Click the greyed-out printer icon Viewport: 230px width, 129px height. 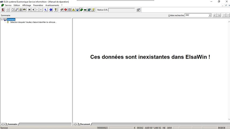[8, 10]
